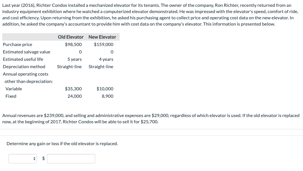Click inside the dollar amount input field
Image resolution: width=303 pixels, height=171 pixels.
71,159
